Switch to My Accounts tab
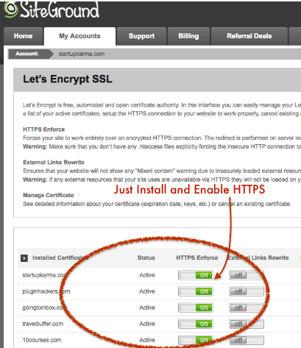The width and height of the screenshot is (301, 348). 79,36
